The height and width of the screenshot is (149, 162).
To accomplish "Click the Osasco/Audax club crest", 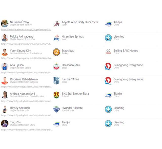I will (x=56, y=67).
